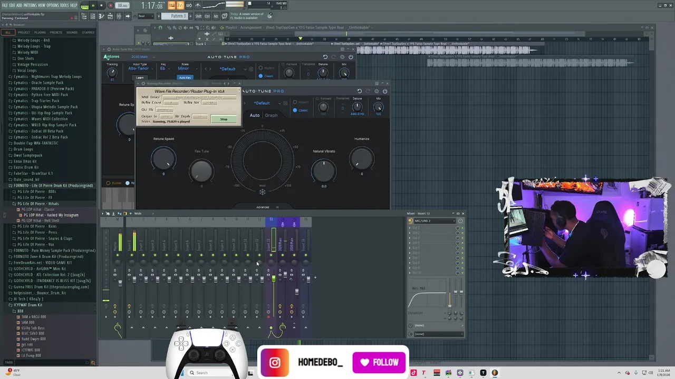Open settings gear in back Auto-Tune window
The width and height of the screenshot is (675, 379).
pos(342,57)
